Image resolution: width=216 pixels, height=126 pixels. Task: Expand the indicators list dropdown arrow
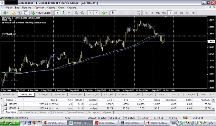[x=106, y=13]
